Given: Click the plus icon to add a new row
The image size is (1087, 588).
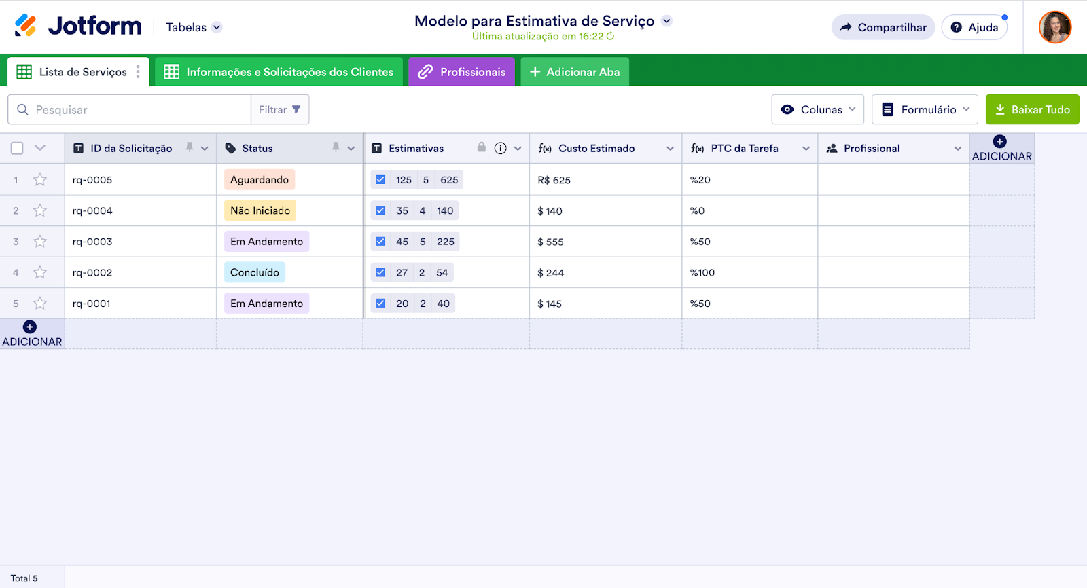Looking at the screenshot, I should [x=30, y=327].
